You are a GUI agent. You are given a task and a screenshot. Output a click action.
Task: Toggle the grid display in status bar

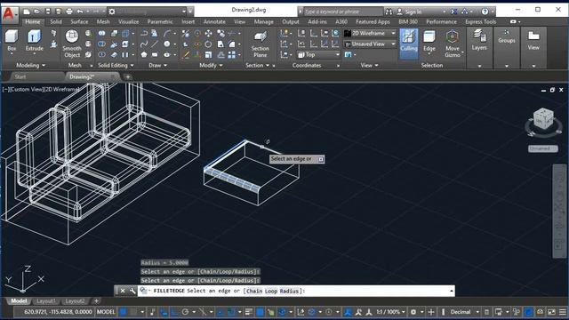tap(124, 312)
